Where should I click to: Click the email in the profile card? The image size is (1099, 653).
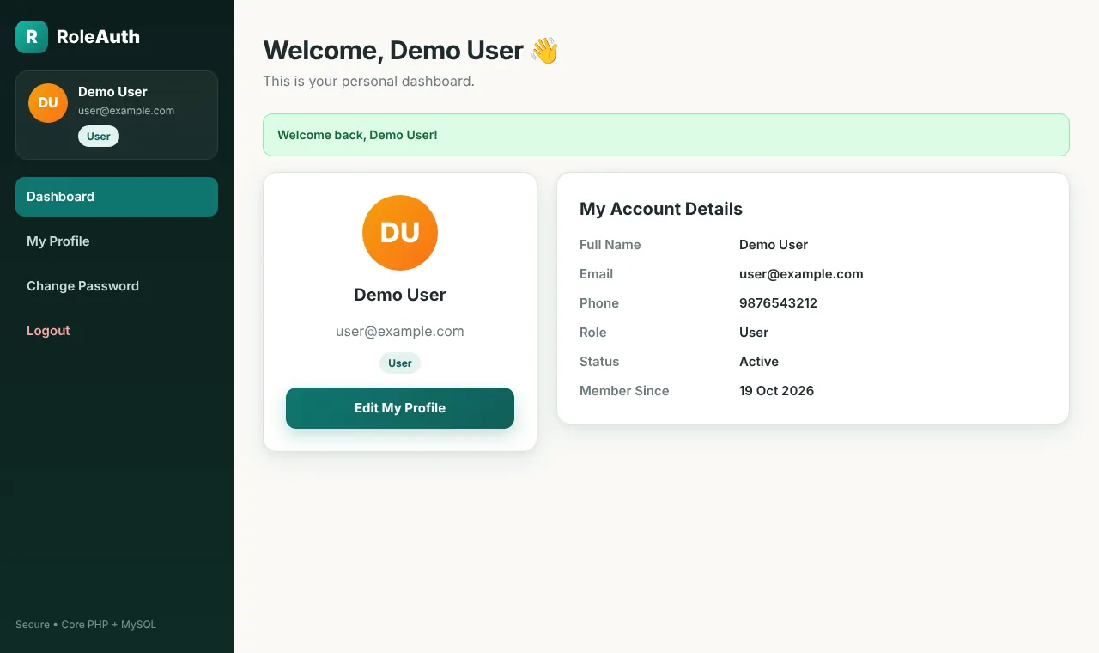(400, 332)
